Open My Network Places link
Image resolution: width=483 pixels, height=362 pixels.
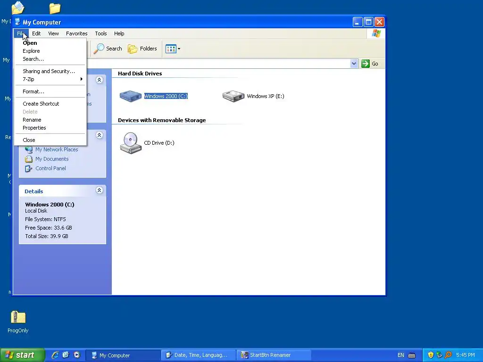(57, 149)
